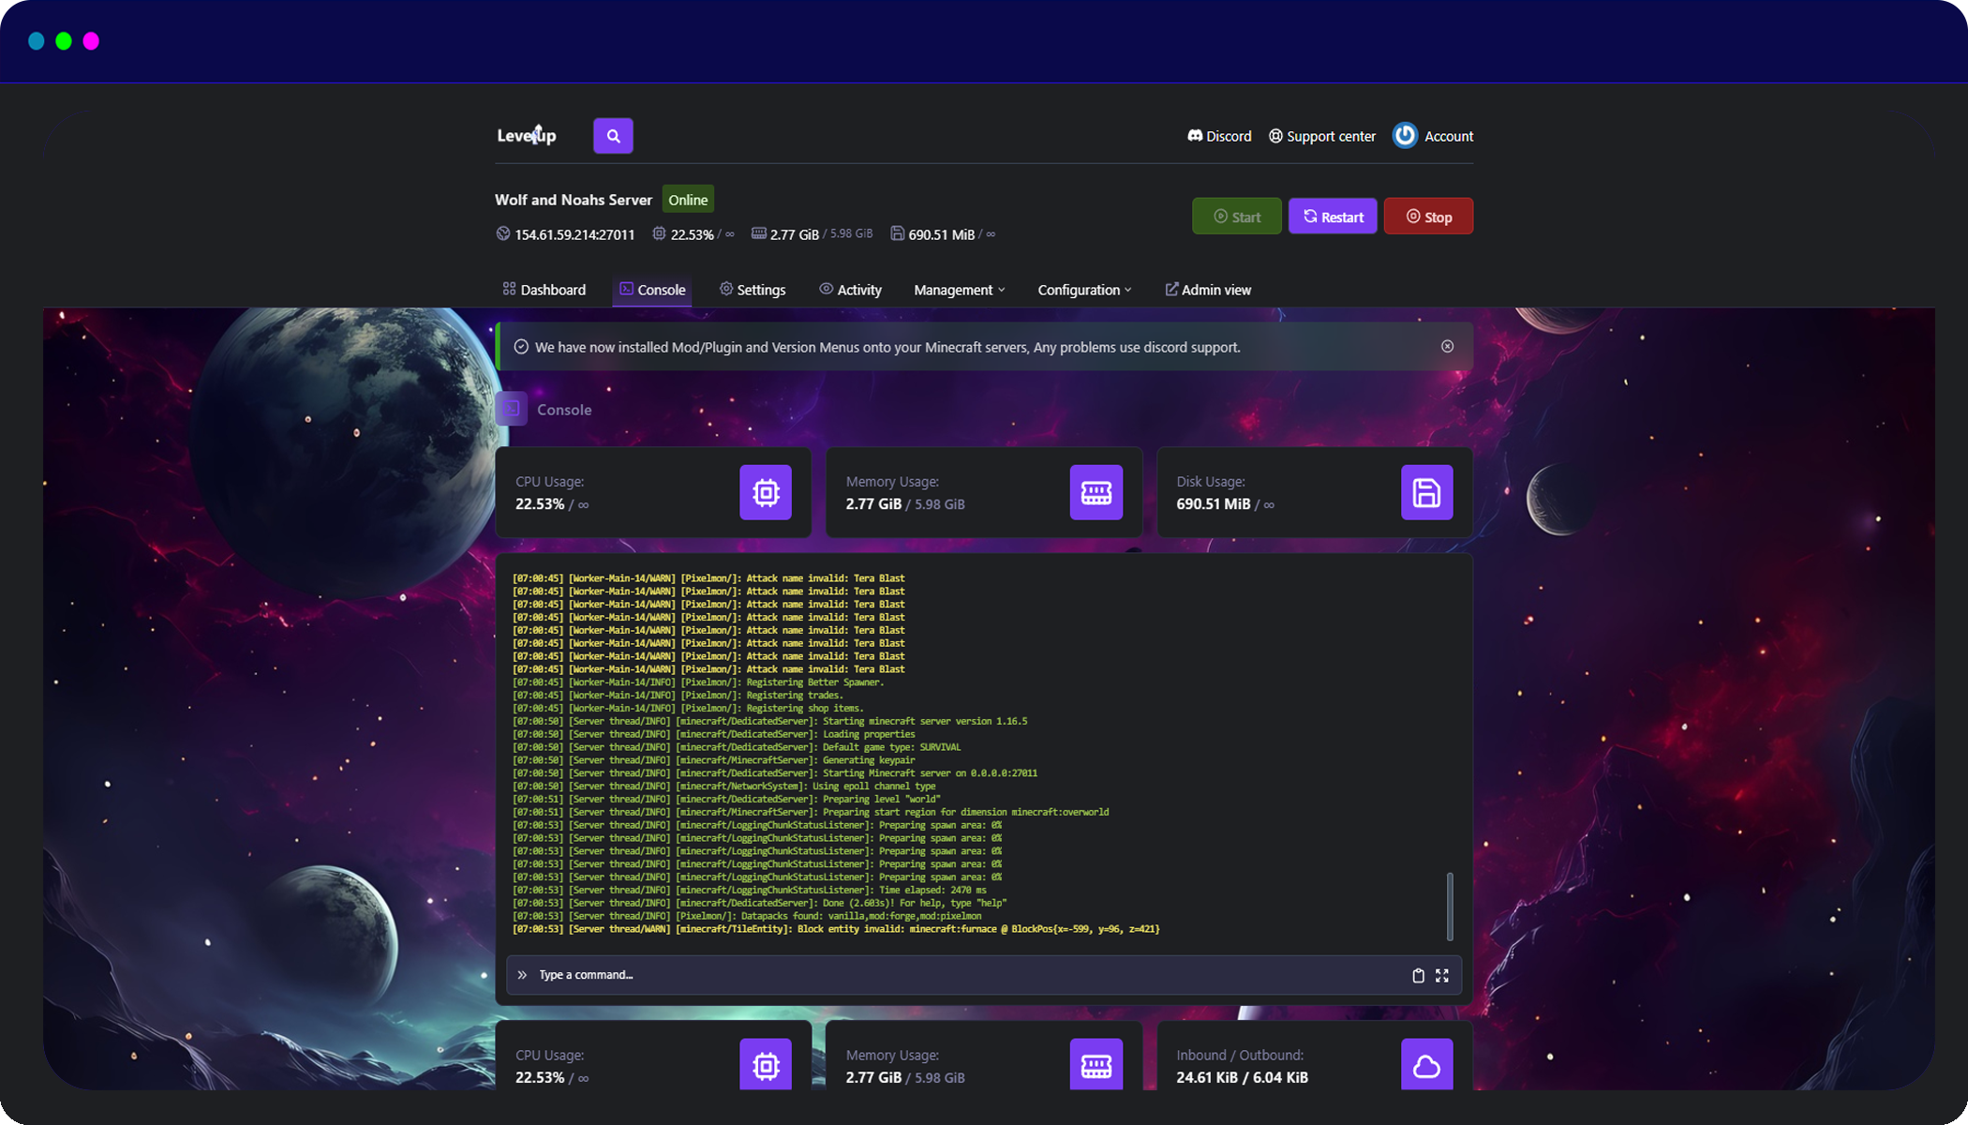Dismiss the Mod/Plugin announcement banner
The width and height of the screenshot is (1968, 1125).
(1447, 347)
